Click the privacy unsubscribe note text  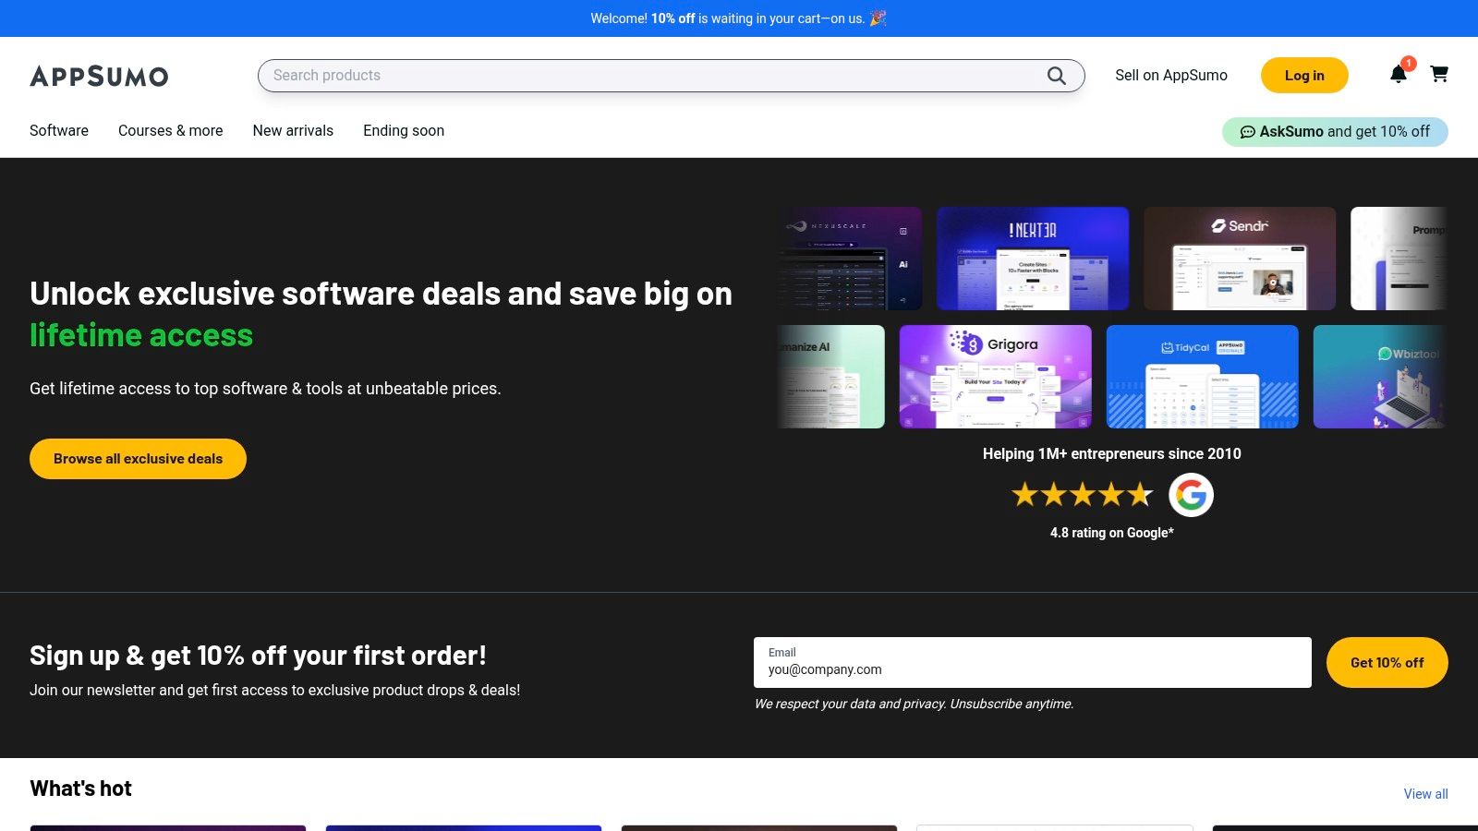[914, 704]
